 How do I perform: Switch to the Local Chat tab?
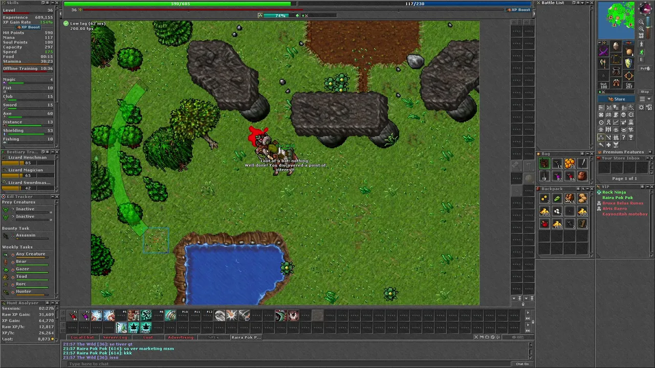click(82, 337)
